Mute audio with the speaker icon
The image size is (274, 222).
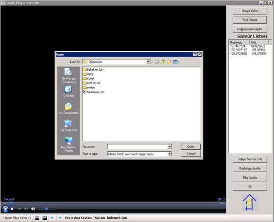pyautogui.click(x=33, y=209)
